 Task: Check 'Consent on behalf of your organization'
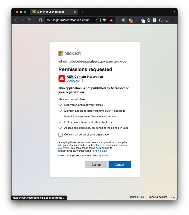pos(60,135)
